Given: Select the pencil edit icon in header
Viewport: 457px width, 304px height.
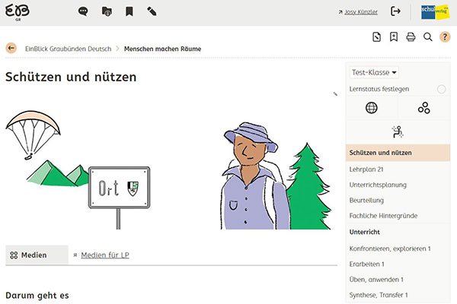Looking at the screenshot, I should [x=152, y=11].
